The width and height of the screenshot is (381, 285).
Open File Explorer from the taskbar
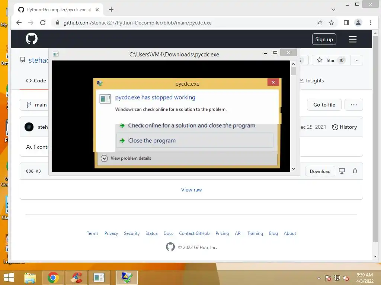tap(30, 278)
